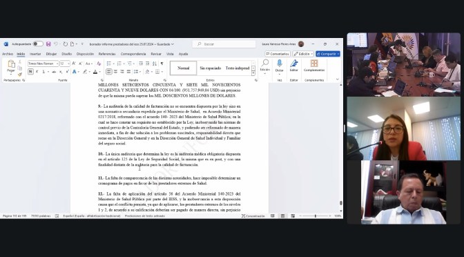Viewport: 464px width, 257px height.
Task: Switch to the Diseño ribbon tab
Action: pyautogui.click(x=66, y=54)
